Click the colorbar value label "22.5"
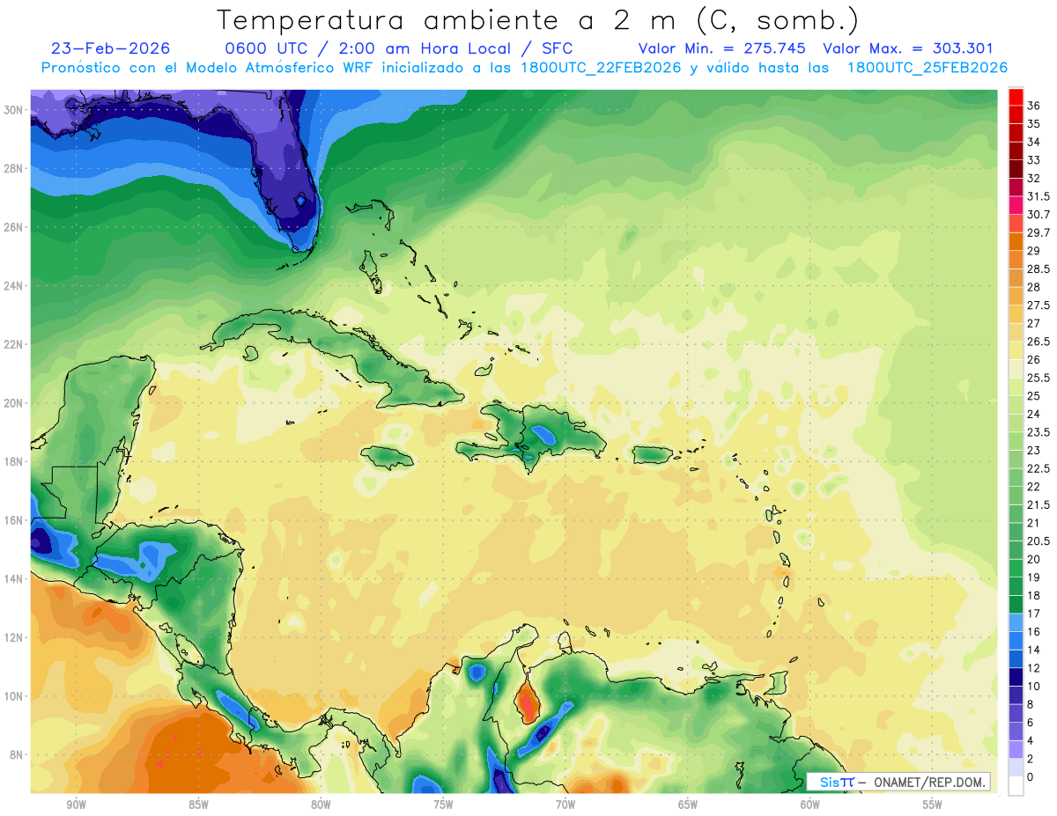1057x816 pixels. coord(1039,468)
